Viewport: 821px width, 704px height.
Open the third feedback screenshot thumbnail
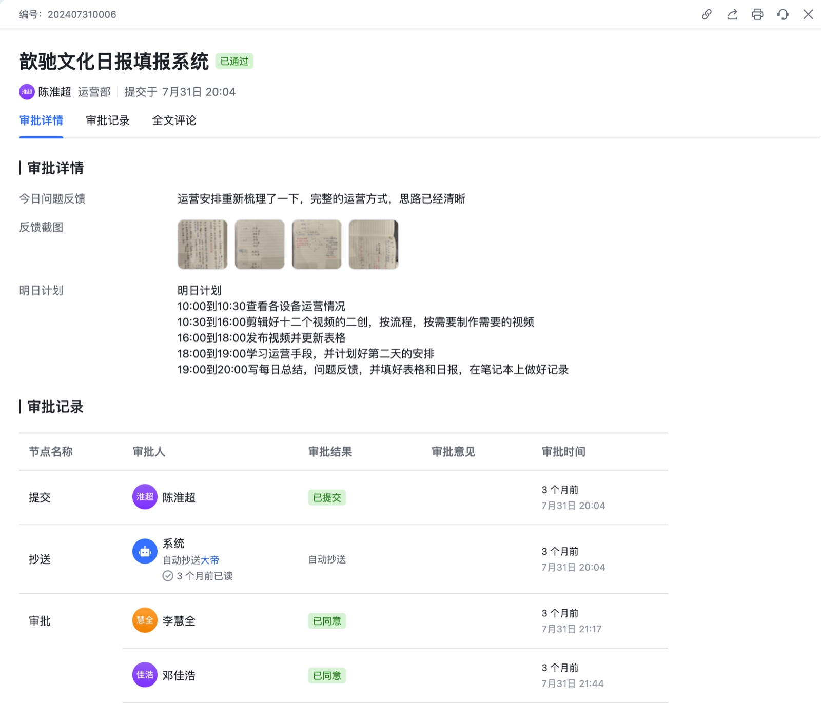tap(317, 245)
